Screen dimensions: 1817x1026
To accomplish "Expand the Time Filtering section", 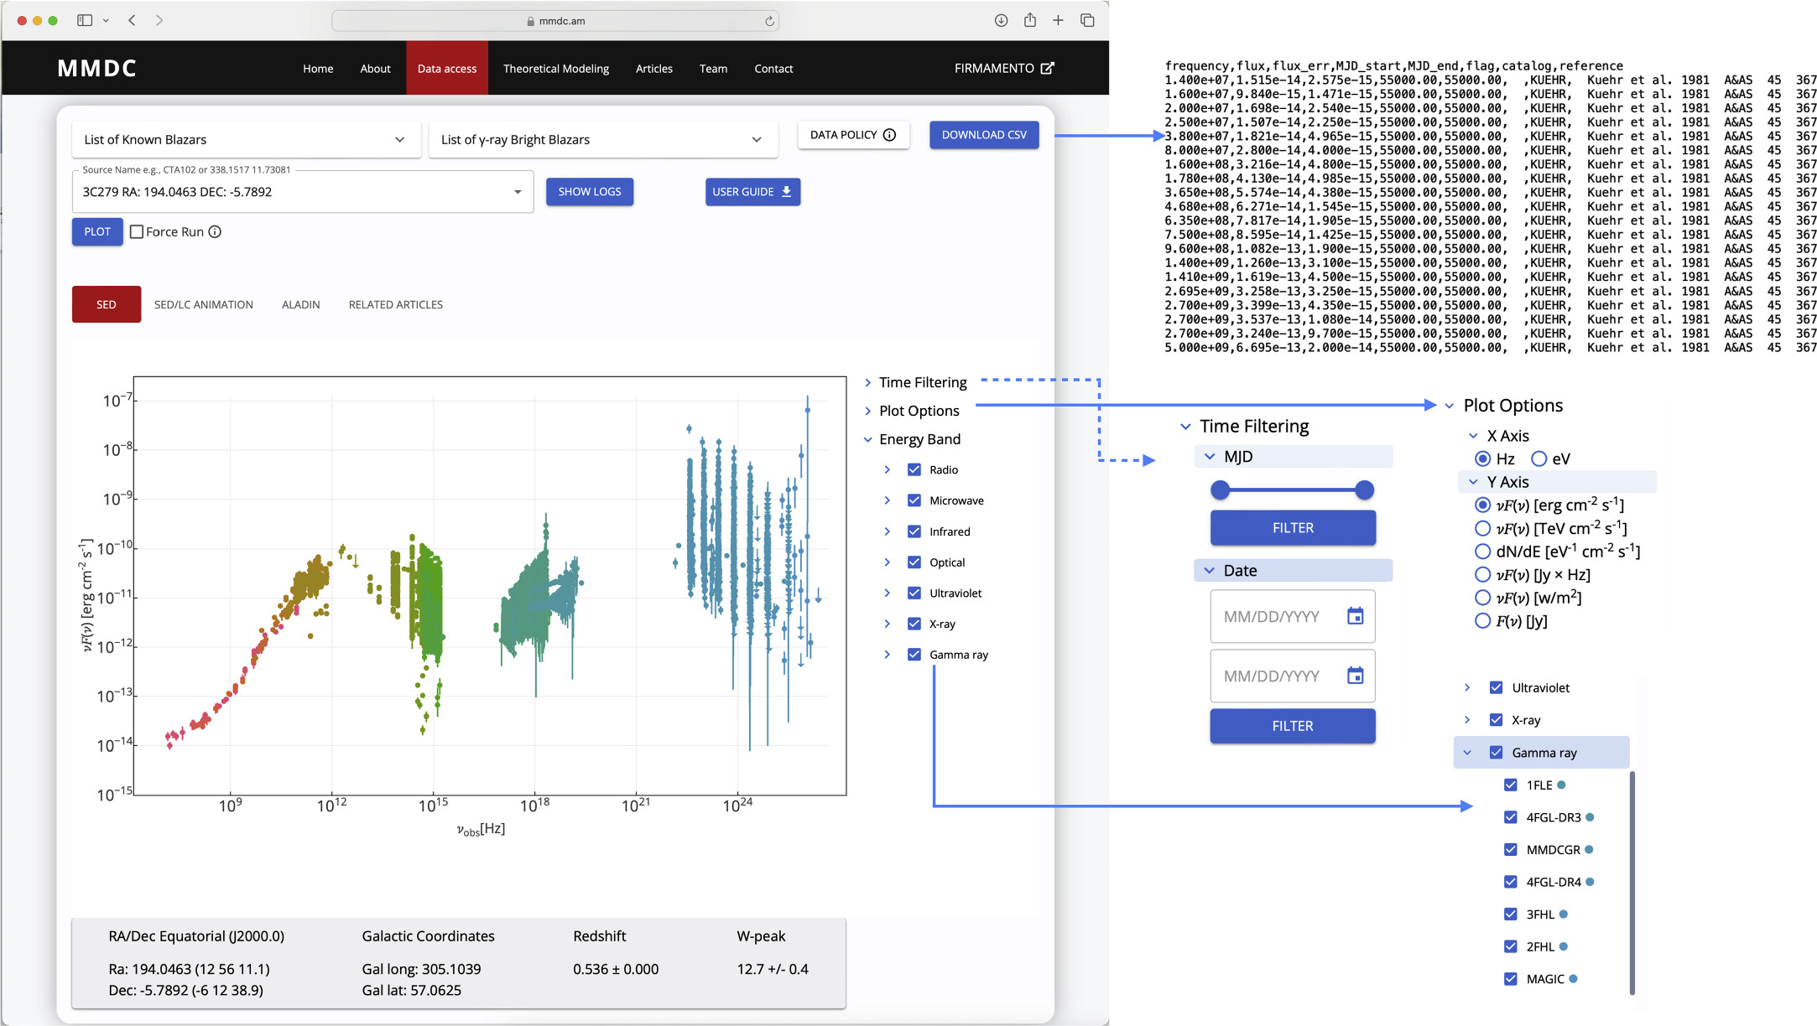I will (867, 382).
